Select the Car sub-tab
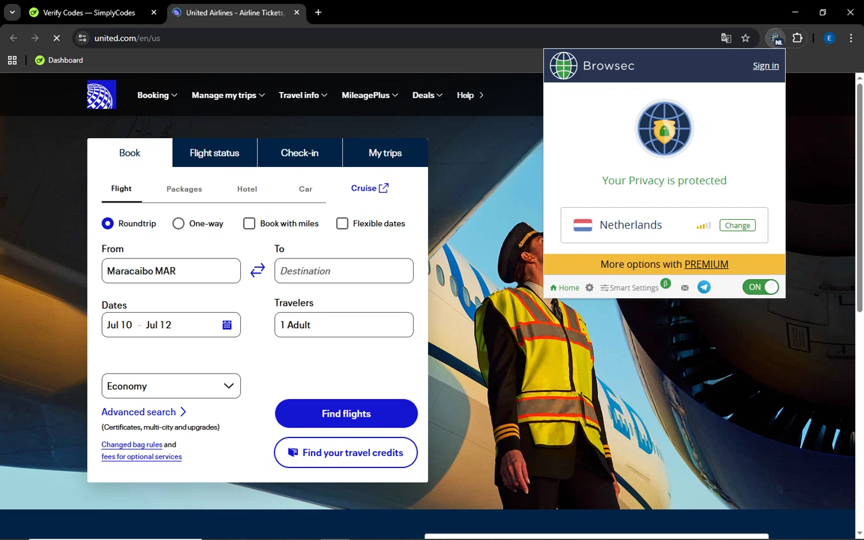864x540 pixels. (x=305, y=189)
